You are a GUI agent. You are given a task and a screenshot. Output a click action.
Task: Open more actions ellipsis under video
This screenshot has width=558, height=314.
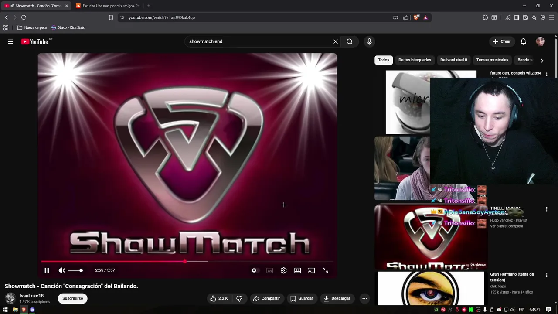click(x=364, y=298)
